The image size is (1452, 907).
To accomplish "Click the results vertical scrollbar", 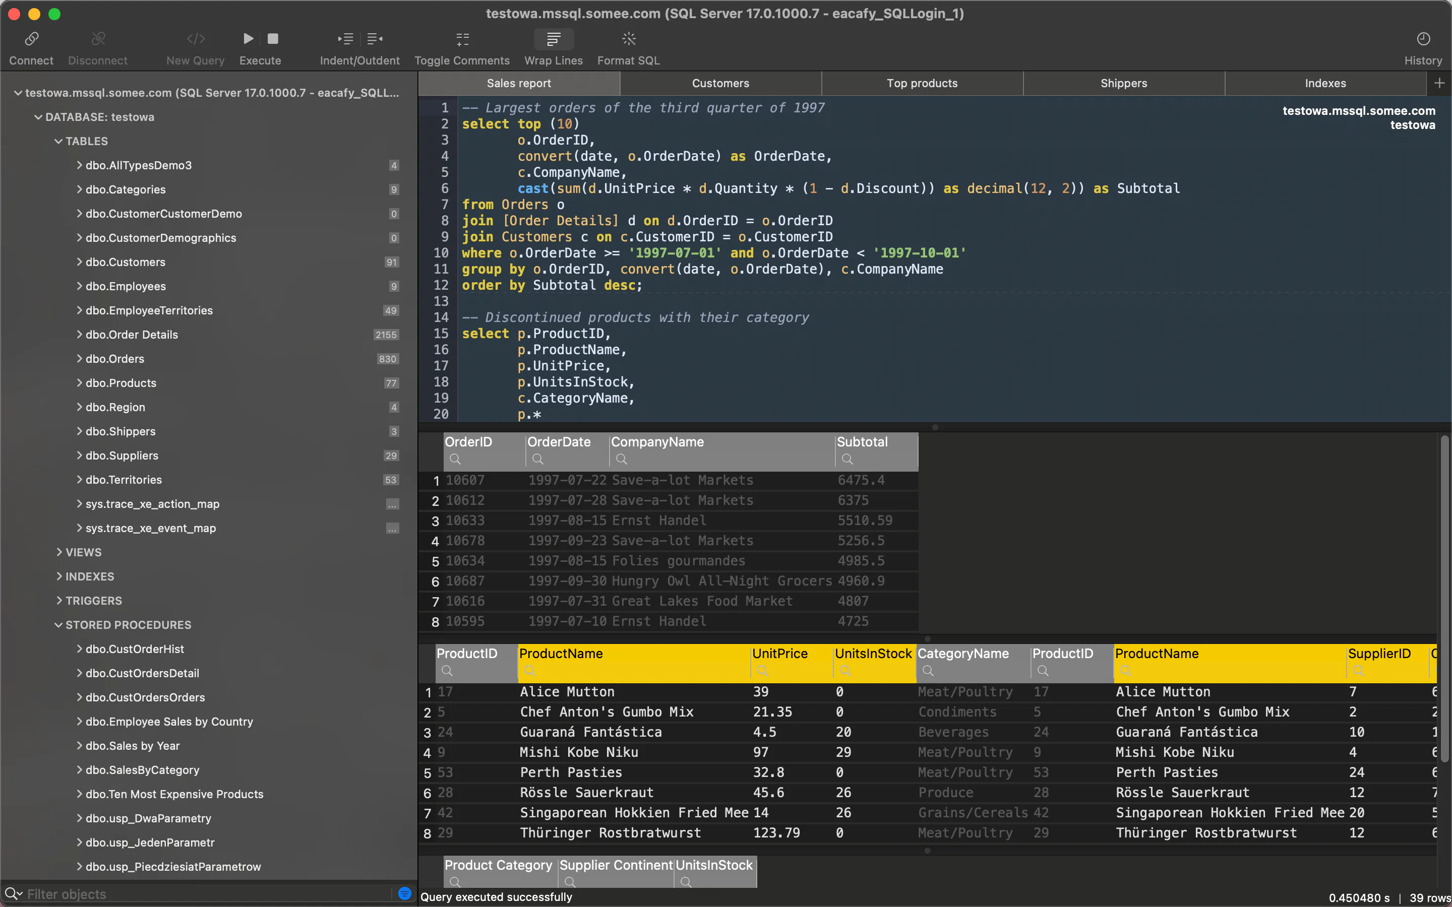I will tap(1444, 600).
